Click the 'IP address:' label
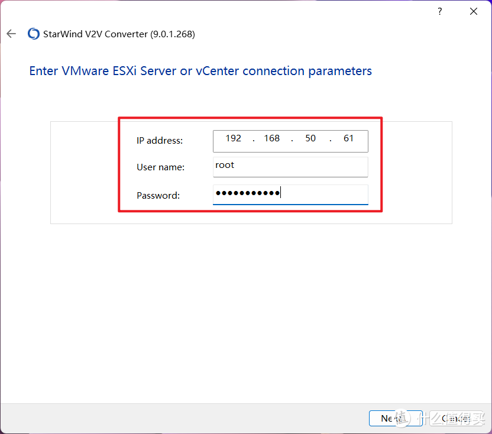This screenshot has height=434, width=492. [x=160, y=141]
